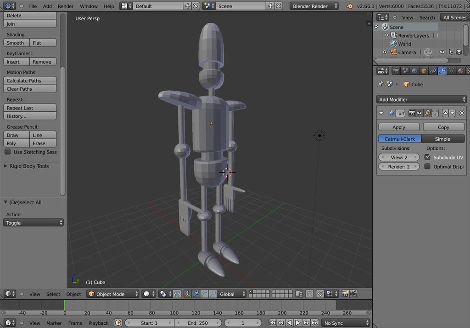The width and height of the screenshot is (470, 328).
Task: Open the Blender Render engine dropdown
Action: click(x=314, y=6)
